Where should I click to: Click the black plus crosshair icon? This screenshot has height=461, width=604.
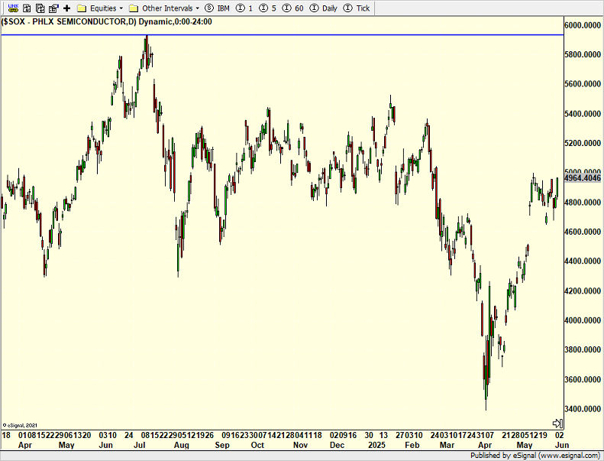tap(66, 8)
